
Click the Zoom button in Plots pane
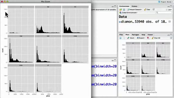(x=131, y=38)
